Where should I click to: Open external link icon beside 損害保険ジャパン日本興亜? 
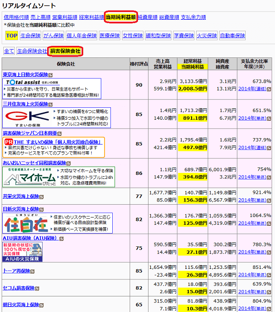(60, 134)
